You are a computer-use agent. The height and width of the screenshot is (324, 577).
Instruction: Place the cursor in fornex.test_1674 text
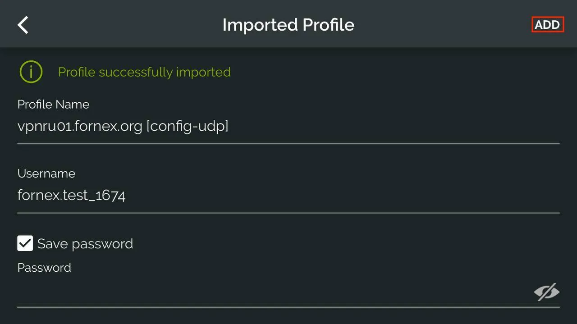(x=71, y=195)
